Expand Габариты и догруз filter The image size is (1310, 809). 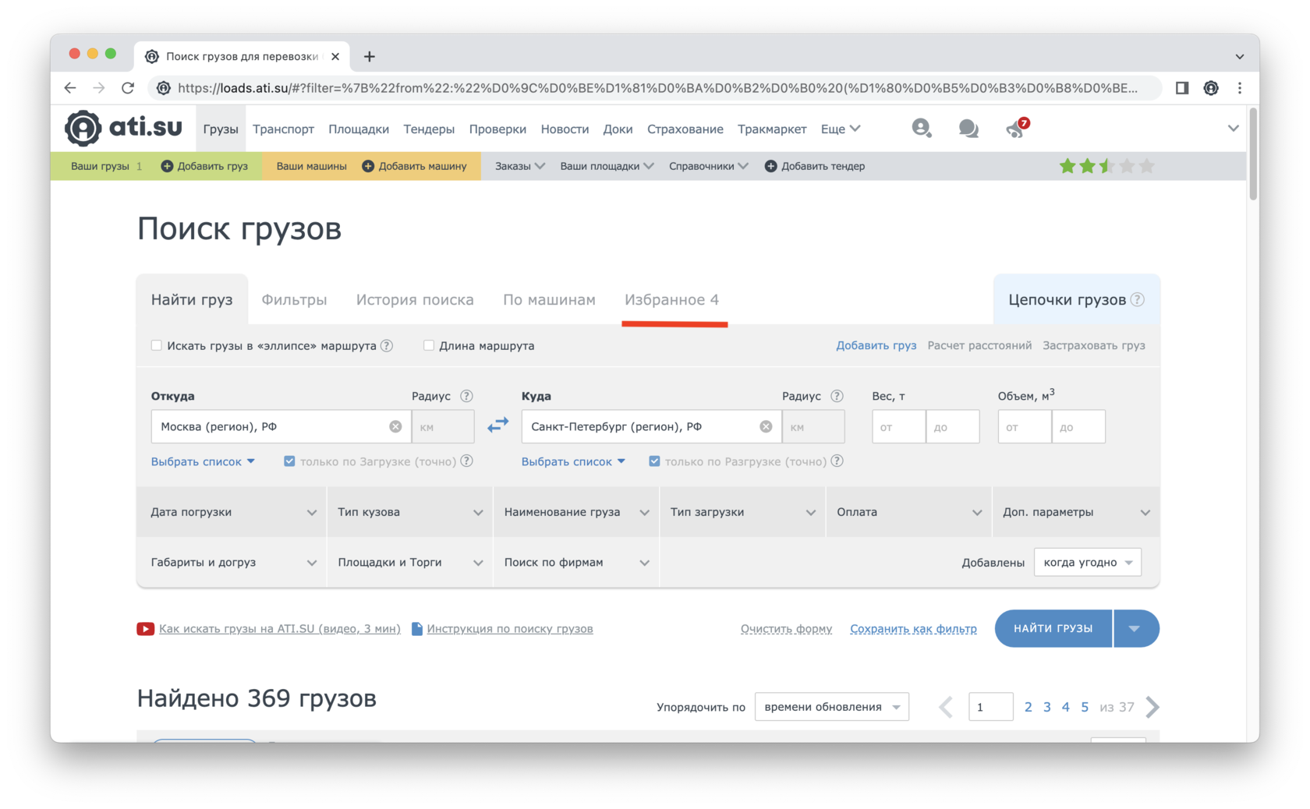point(232,562)
